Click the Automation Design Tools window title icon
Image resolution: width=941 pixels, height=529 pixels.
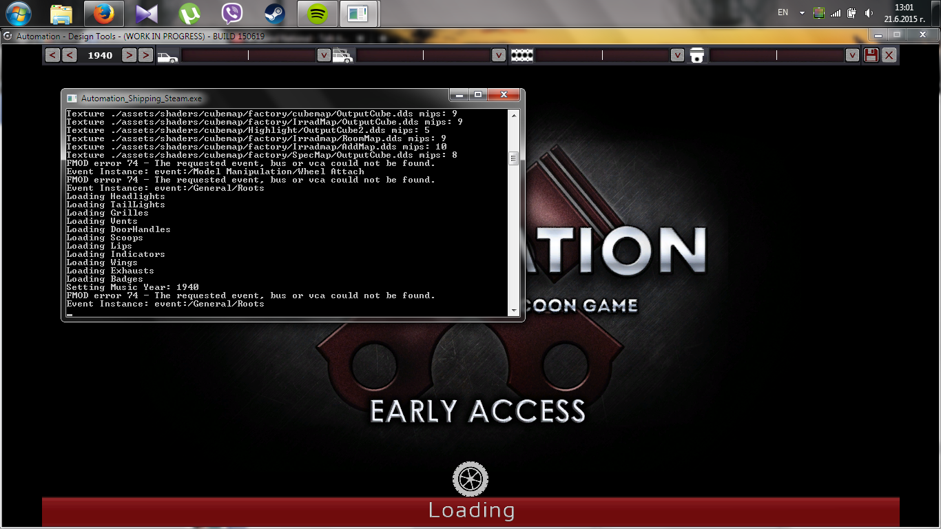pyautogui.click(x=8, y=36)
